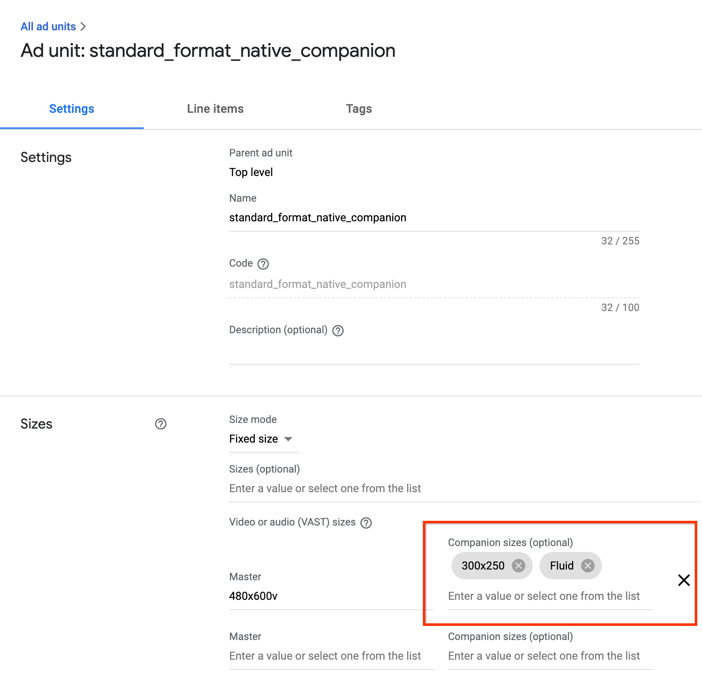Open the Sizes help tooltip
The image size is (702, 687).
(x=160, y=424)
